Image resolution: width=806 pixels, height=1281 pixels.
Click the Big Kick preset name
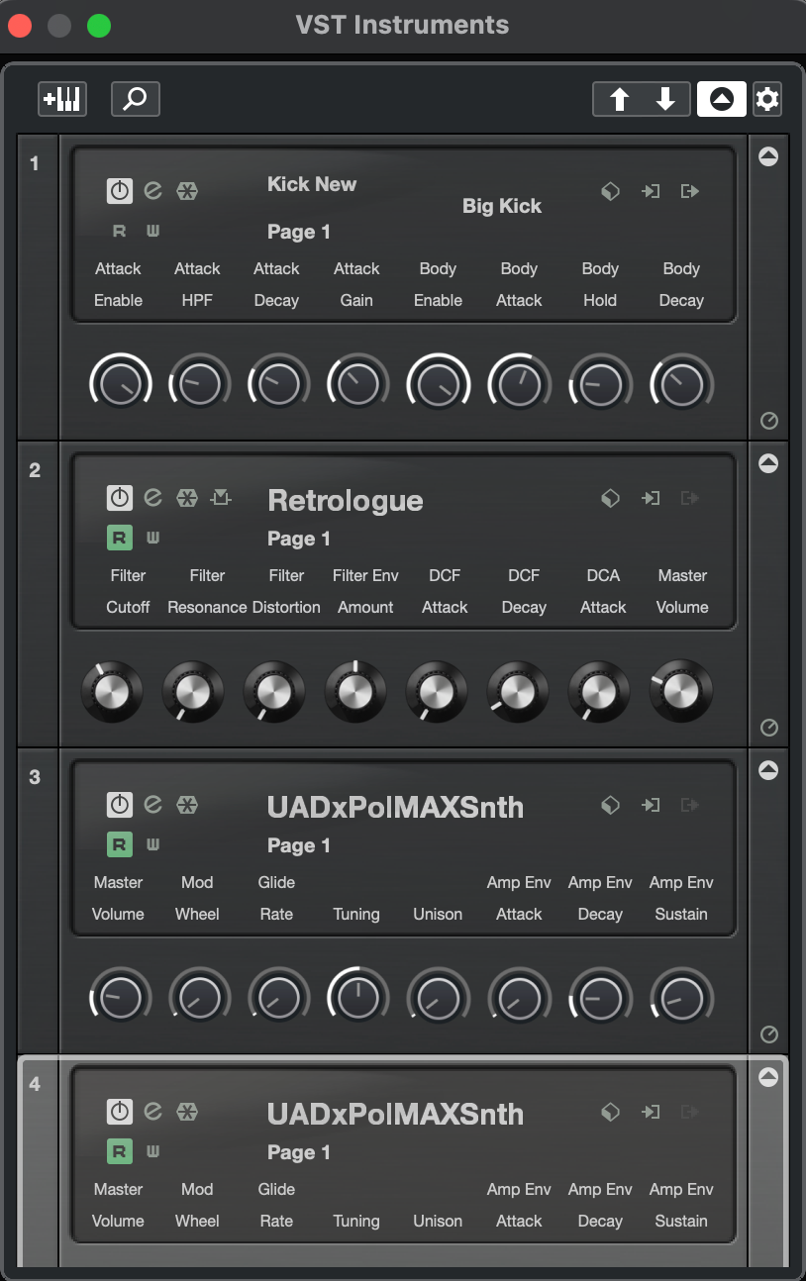pyautogui.click(x=502, y=206)
